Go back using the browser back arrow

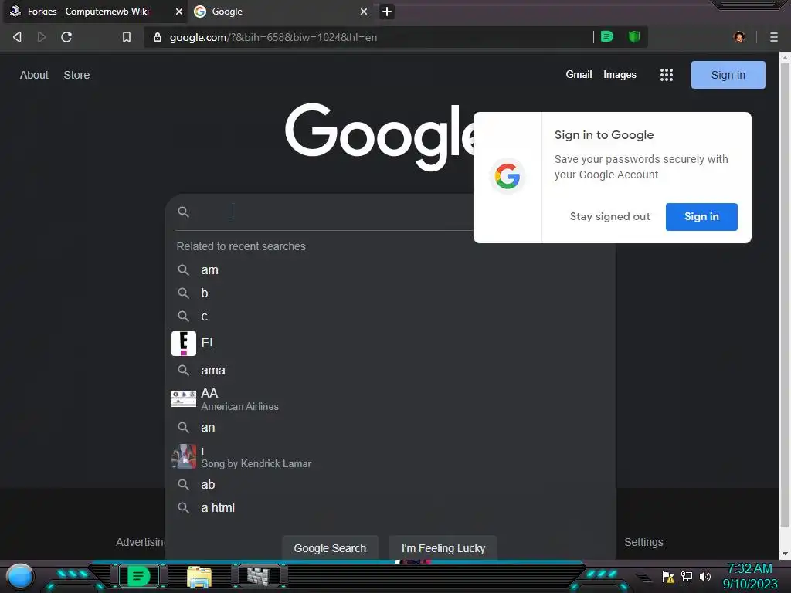[17, 37]
